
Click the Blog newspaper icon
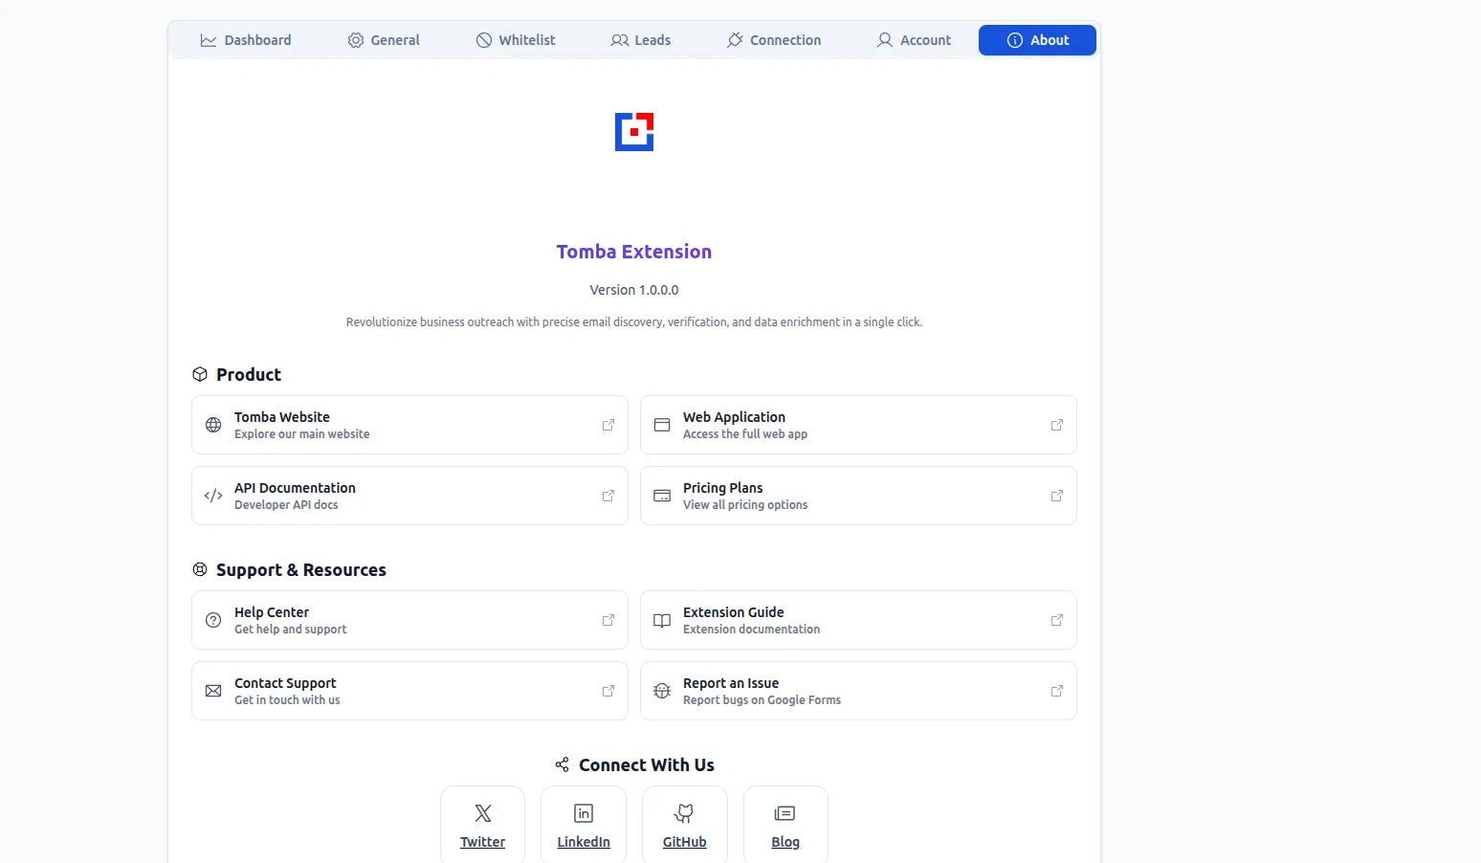(x=785, y=813)
